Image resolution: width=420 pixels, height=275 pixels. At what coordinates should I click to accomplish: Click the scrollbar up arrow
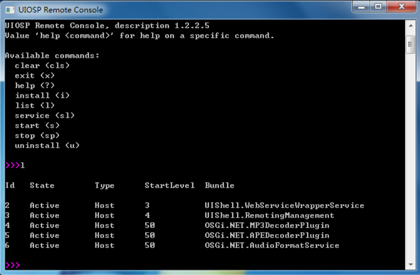[x=411, y=26]
